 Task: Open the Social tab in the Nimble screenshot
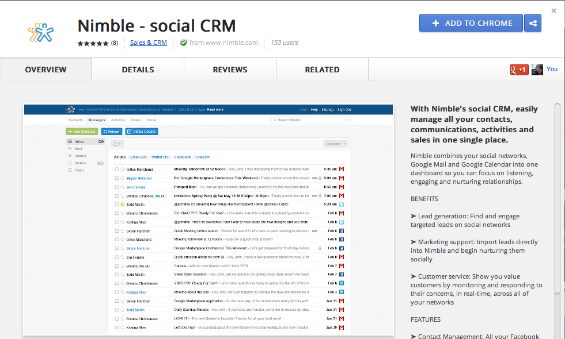pyautogui.click(x=151, y=120)
